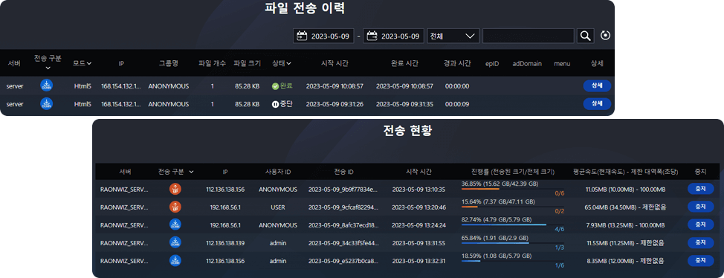Click the 65.84% progress bar

pos(513,243)
